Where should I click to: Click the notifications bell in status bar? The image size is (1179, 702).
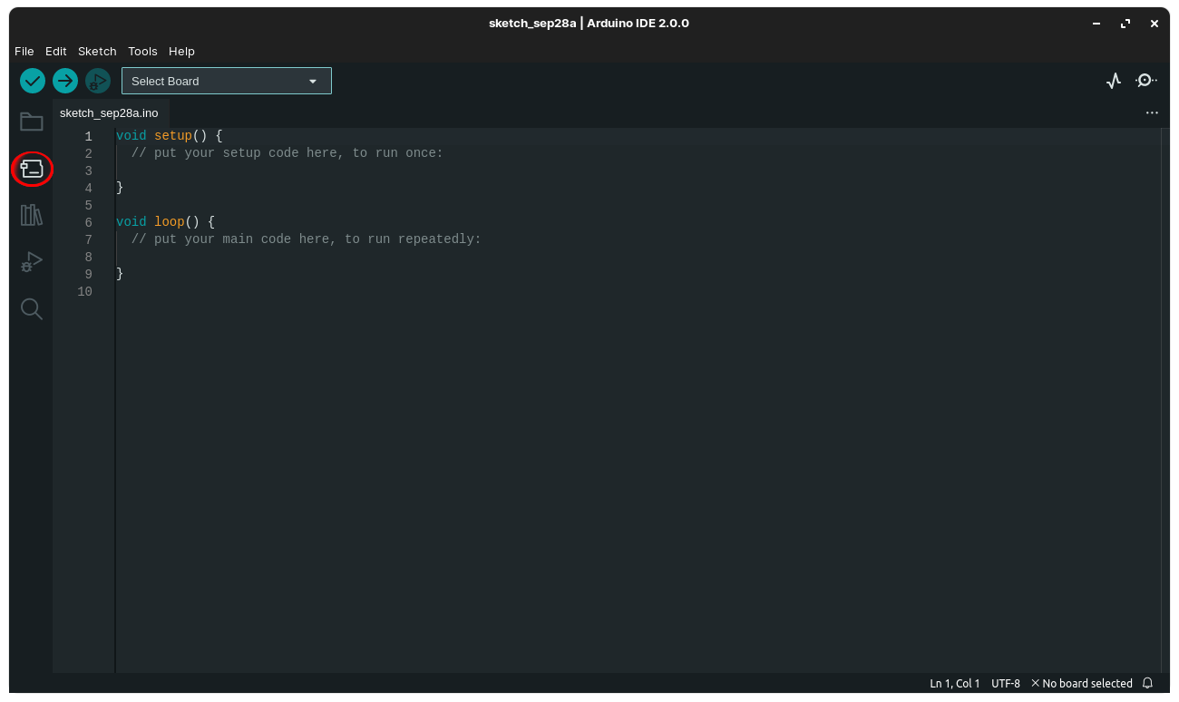tap(1147, 683)
